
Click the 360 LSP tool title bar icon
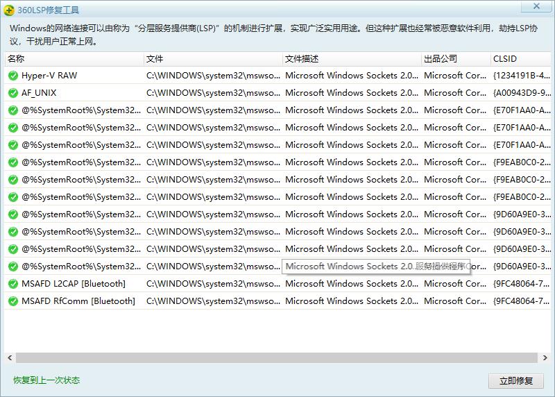[x=9, y=10]
